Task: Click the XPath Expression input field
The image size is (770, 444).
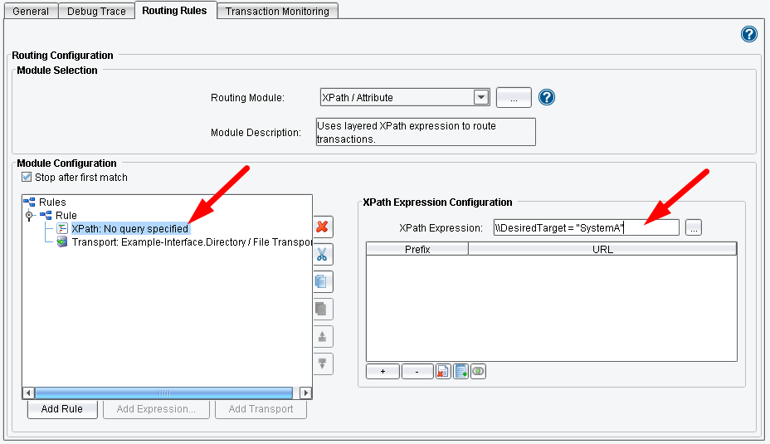Action: click(585, 227)
